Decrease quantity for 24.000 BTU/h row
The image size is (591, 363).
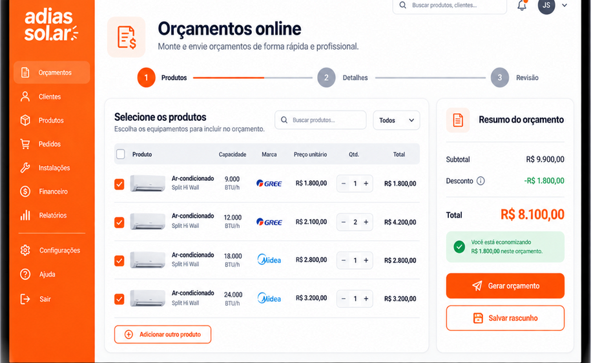point(344,298)
